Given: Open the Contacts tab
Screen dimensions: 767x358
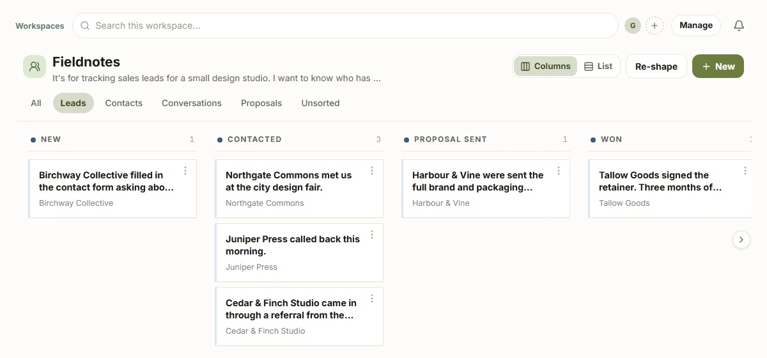Looking at the screenshot, I should coord(124,103).
